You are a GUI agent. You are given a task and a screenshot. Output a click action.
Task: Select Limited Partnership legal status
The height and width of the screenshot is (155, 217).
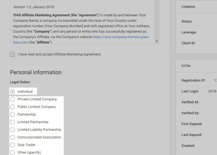pyautogui.click(x=12, y=122)
